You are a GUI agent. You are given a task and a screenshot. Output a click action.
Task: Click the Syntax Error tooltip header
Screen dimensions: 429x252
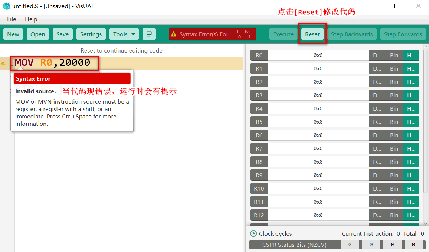tap(72, 78)
